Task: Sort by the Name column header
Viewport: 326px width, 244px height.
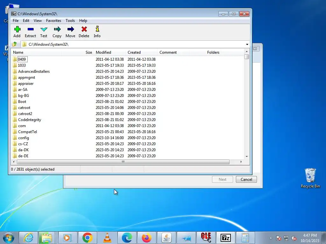Action: pyautogui.click(x=36, y=52)
